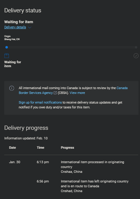This screenshot has width=140, height=199.
Task: Click the delivered checkmark circle icon
Action: point(136,56)
